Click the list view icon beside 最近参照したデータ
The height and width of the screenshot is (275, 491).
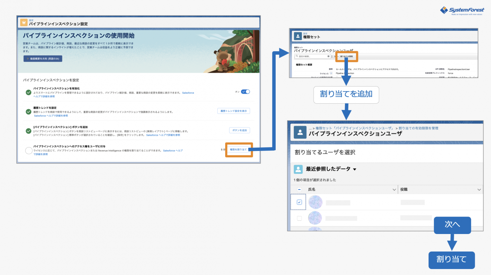[298, 169]
